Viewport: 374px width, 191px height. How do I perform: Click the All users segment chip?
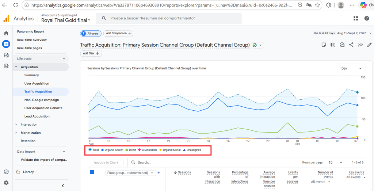(91, 34)
